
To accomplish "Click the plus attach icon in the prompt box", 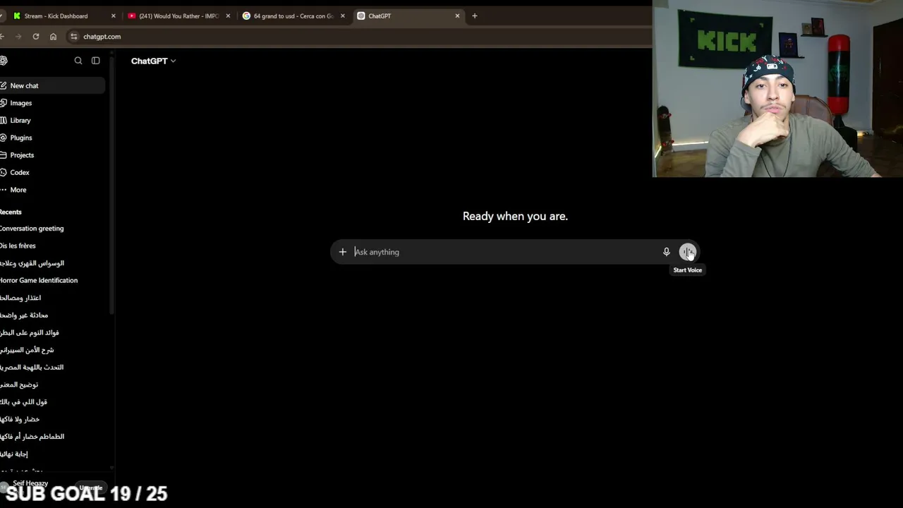I will [x=343, y=252].
